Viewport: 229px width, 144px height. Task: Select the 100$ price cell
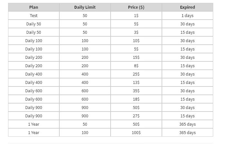[136, 133]
